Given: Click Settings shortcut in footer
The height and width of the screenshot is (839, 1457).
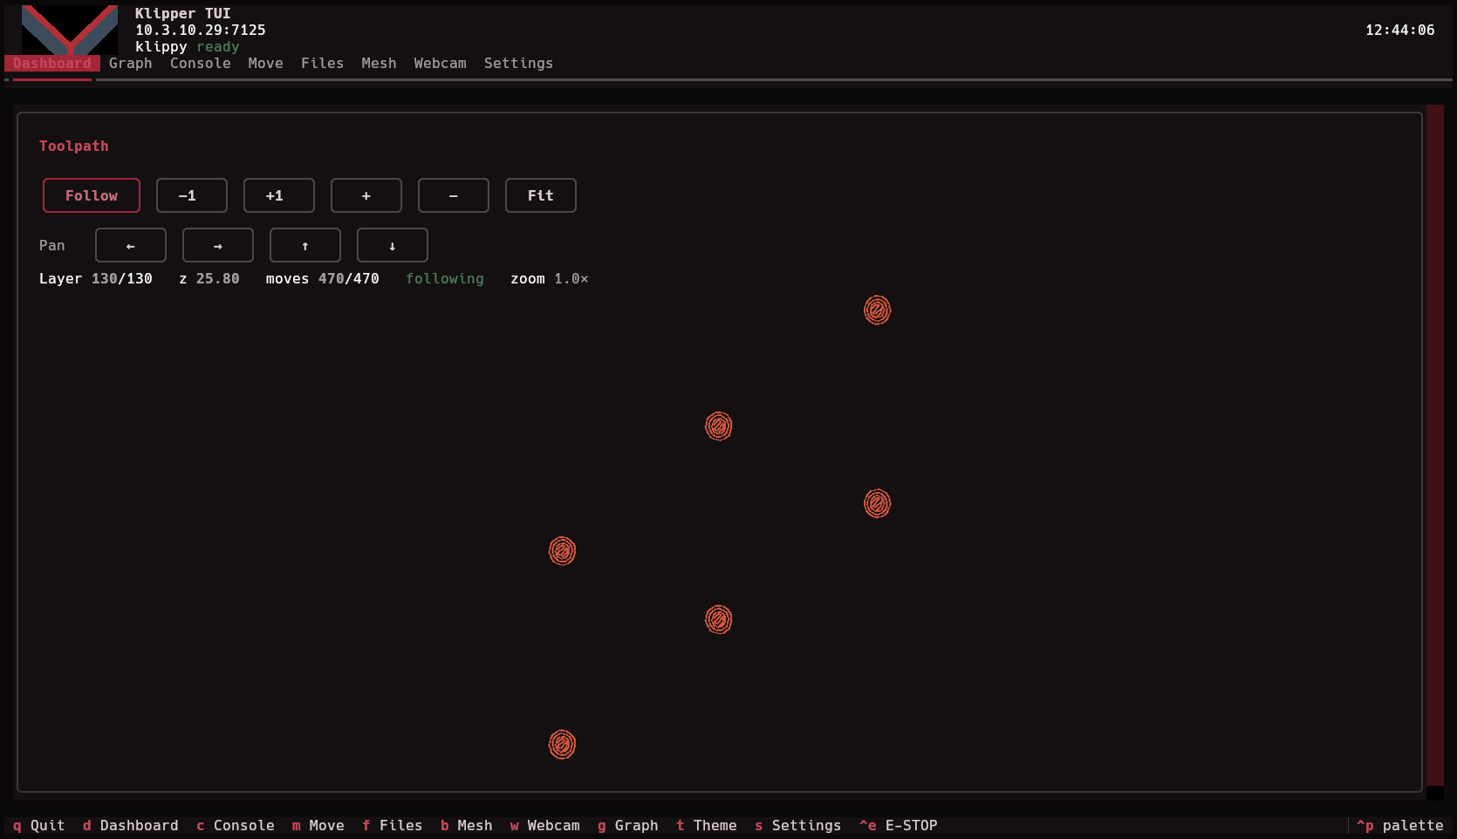Looking at the screenshot, I should point(798,825).
